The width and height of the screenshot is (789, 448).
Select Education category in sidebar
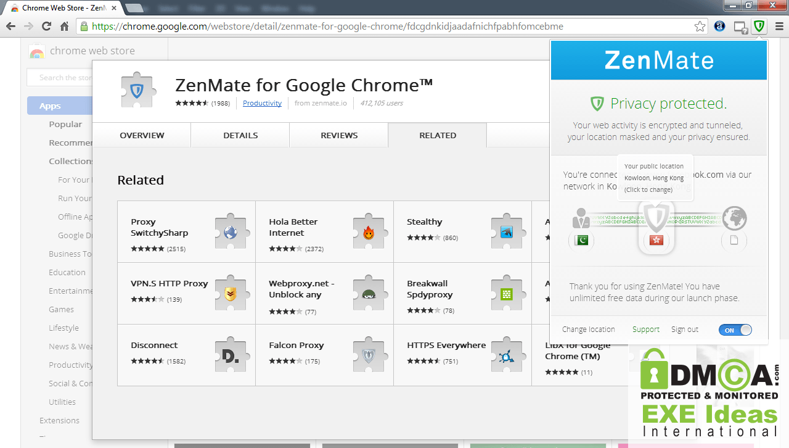coord(67,272)
